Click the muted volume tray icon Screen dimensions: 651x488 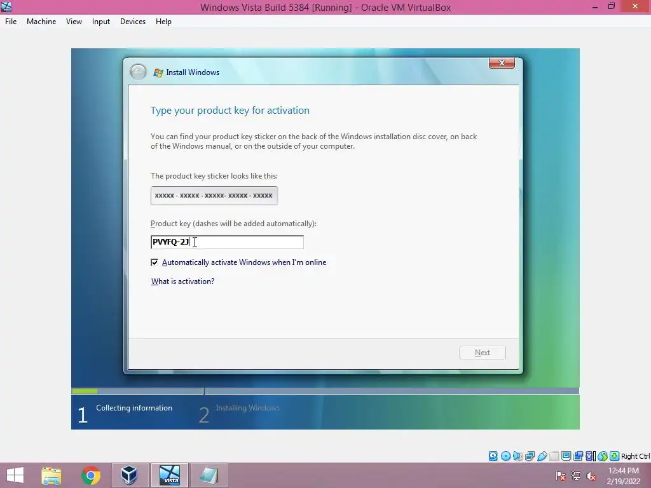pyautogui.click(x=591, y=476)
